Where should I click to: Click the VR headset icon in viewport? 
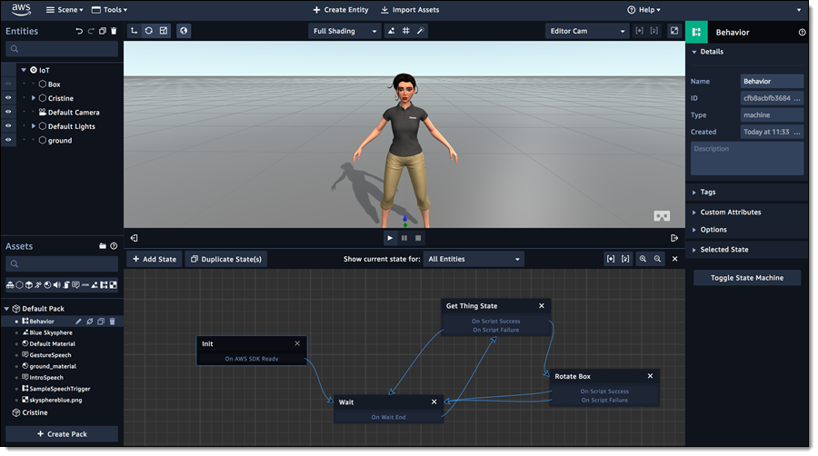(x=662, y=216)
